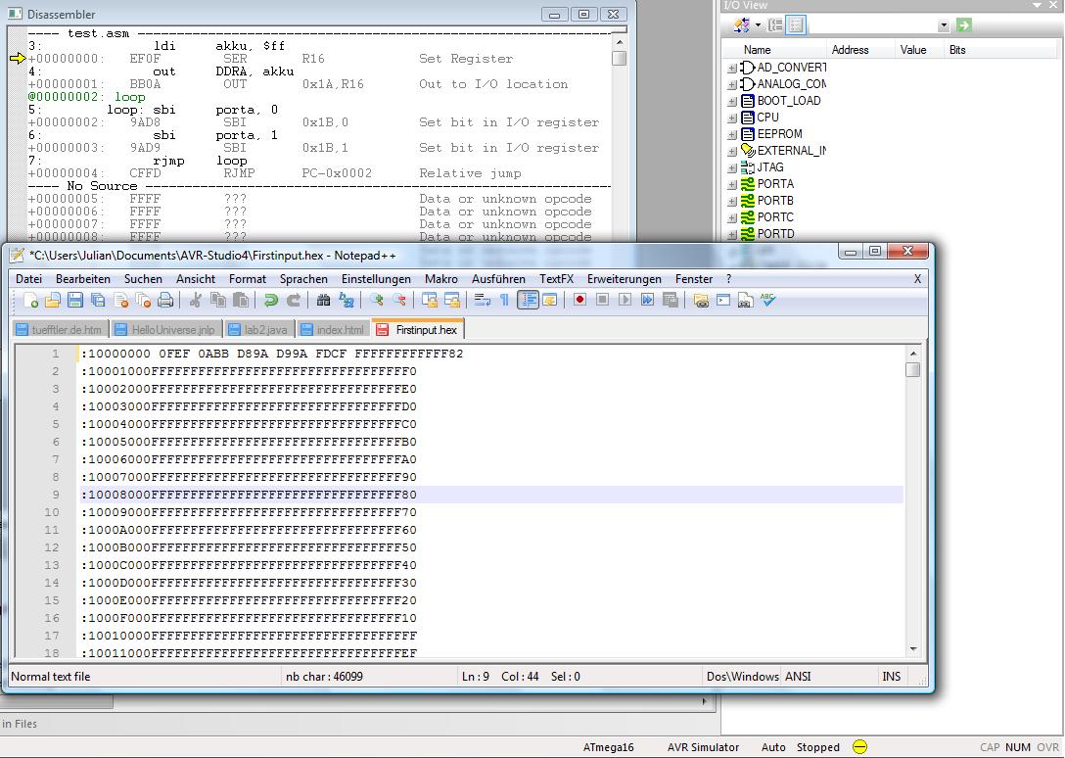Click the Find and Replace icon
This screenshot has height=758, width=1065.
(x=347, y=300)
